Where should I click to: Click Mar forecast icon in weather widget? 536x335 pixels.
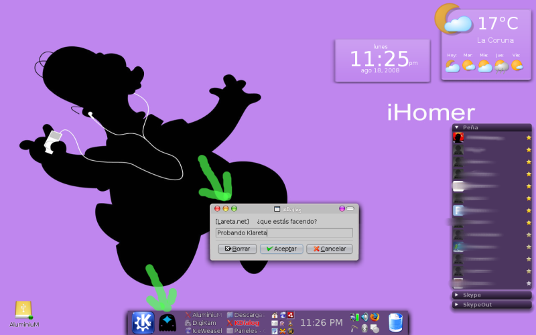[468, 65]
